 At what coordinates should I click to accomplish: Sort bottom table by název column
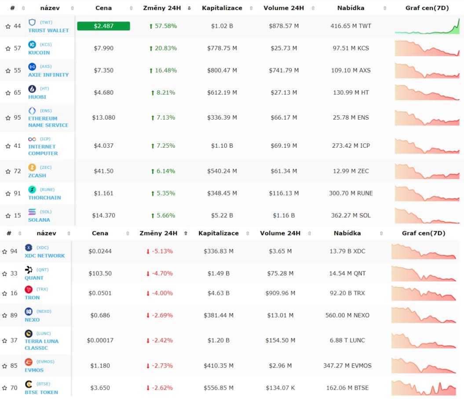click(69, 233)
